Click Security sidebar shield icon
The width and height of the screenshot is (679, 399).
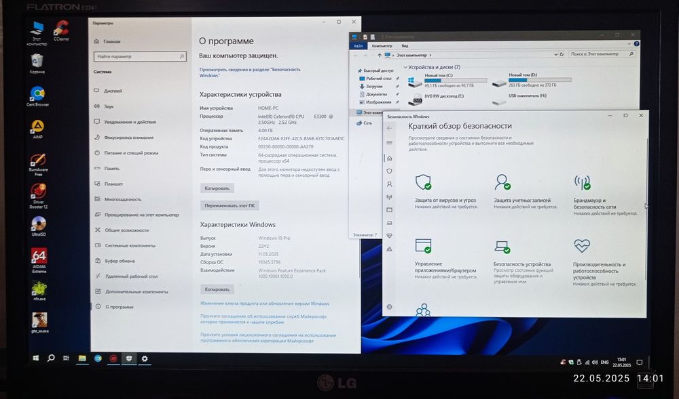[389, 171]
